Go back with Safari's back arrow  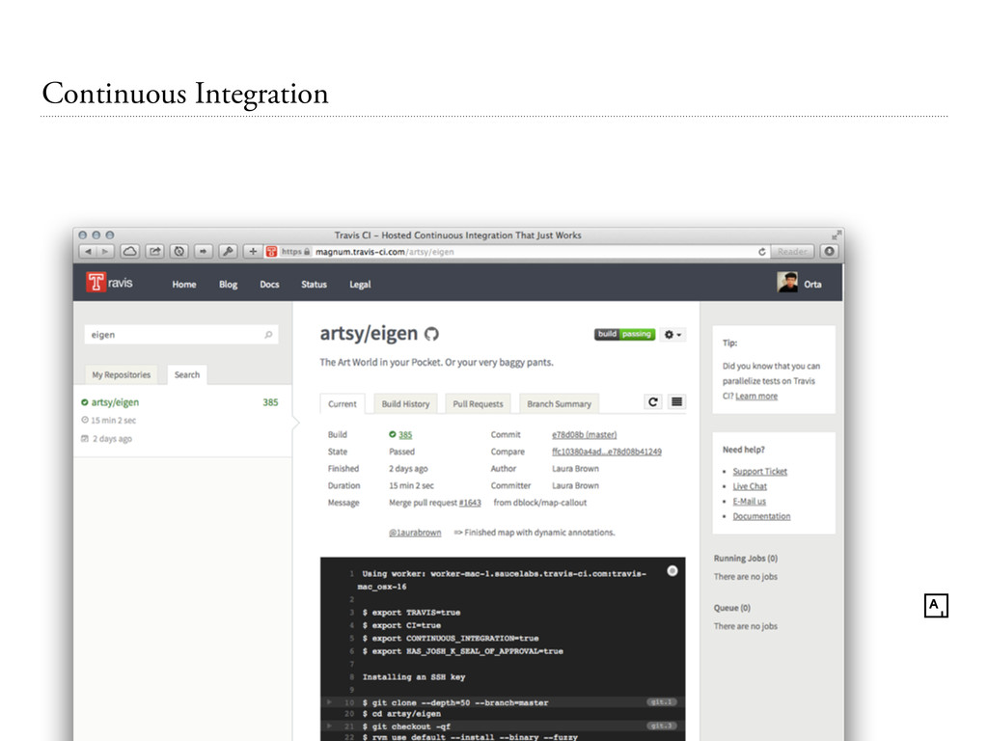coord(88,252)
